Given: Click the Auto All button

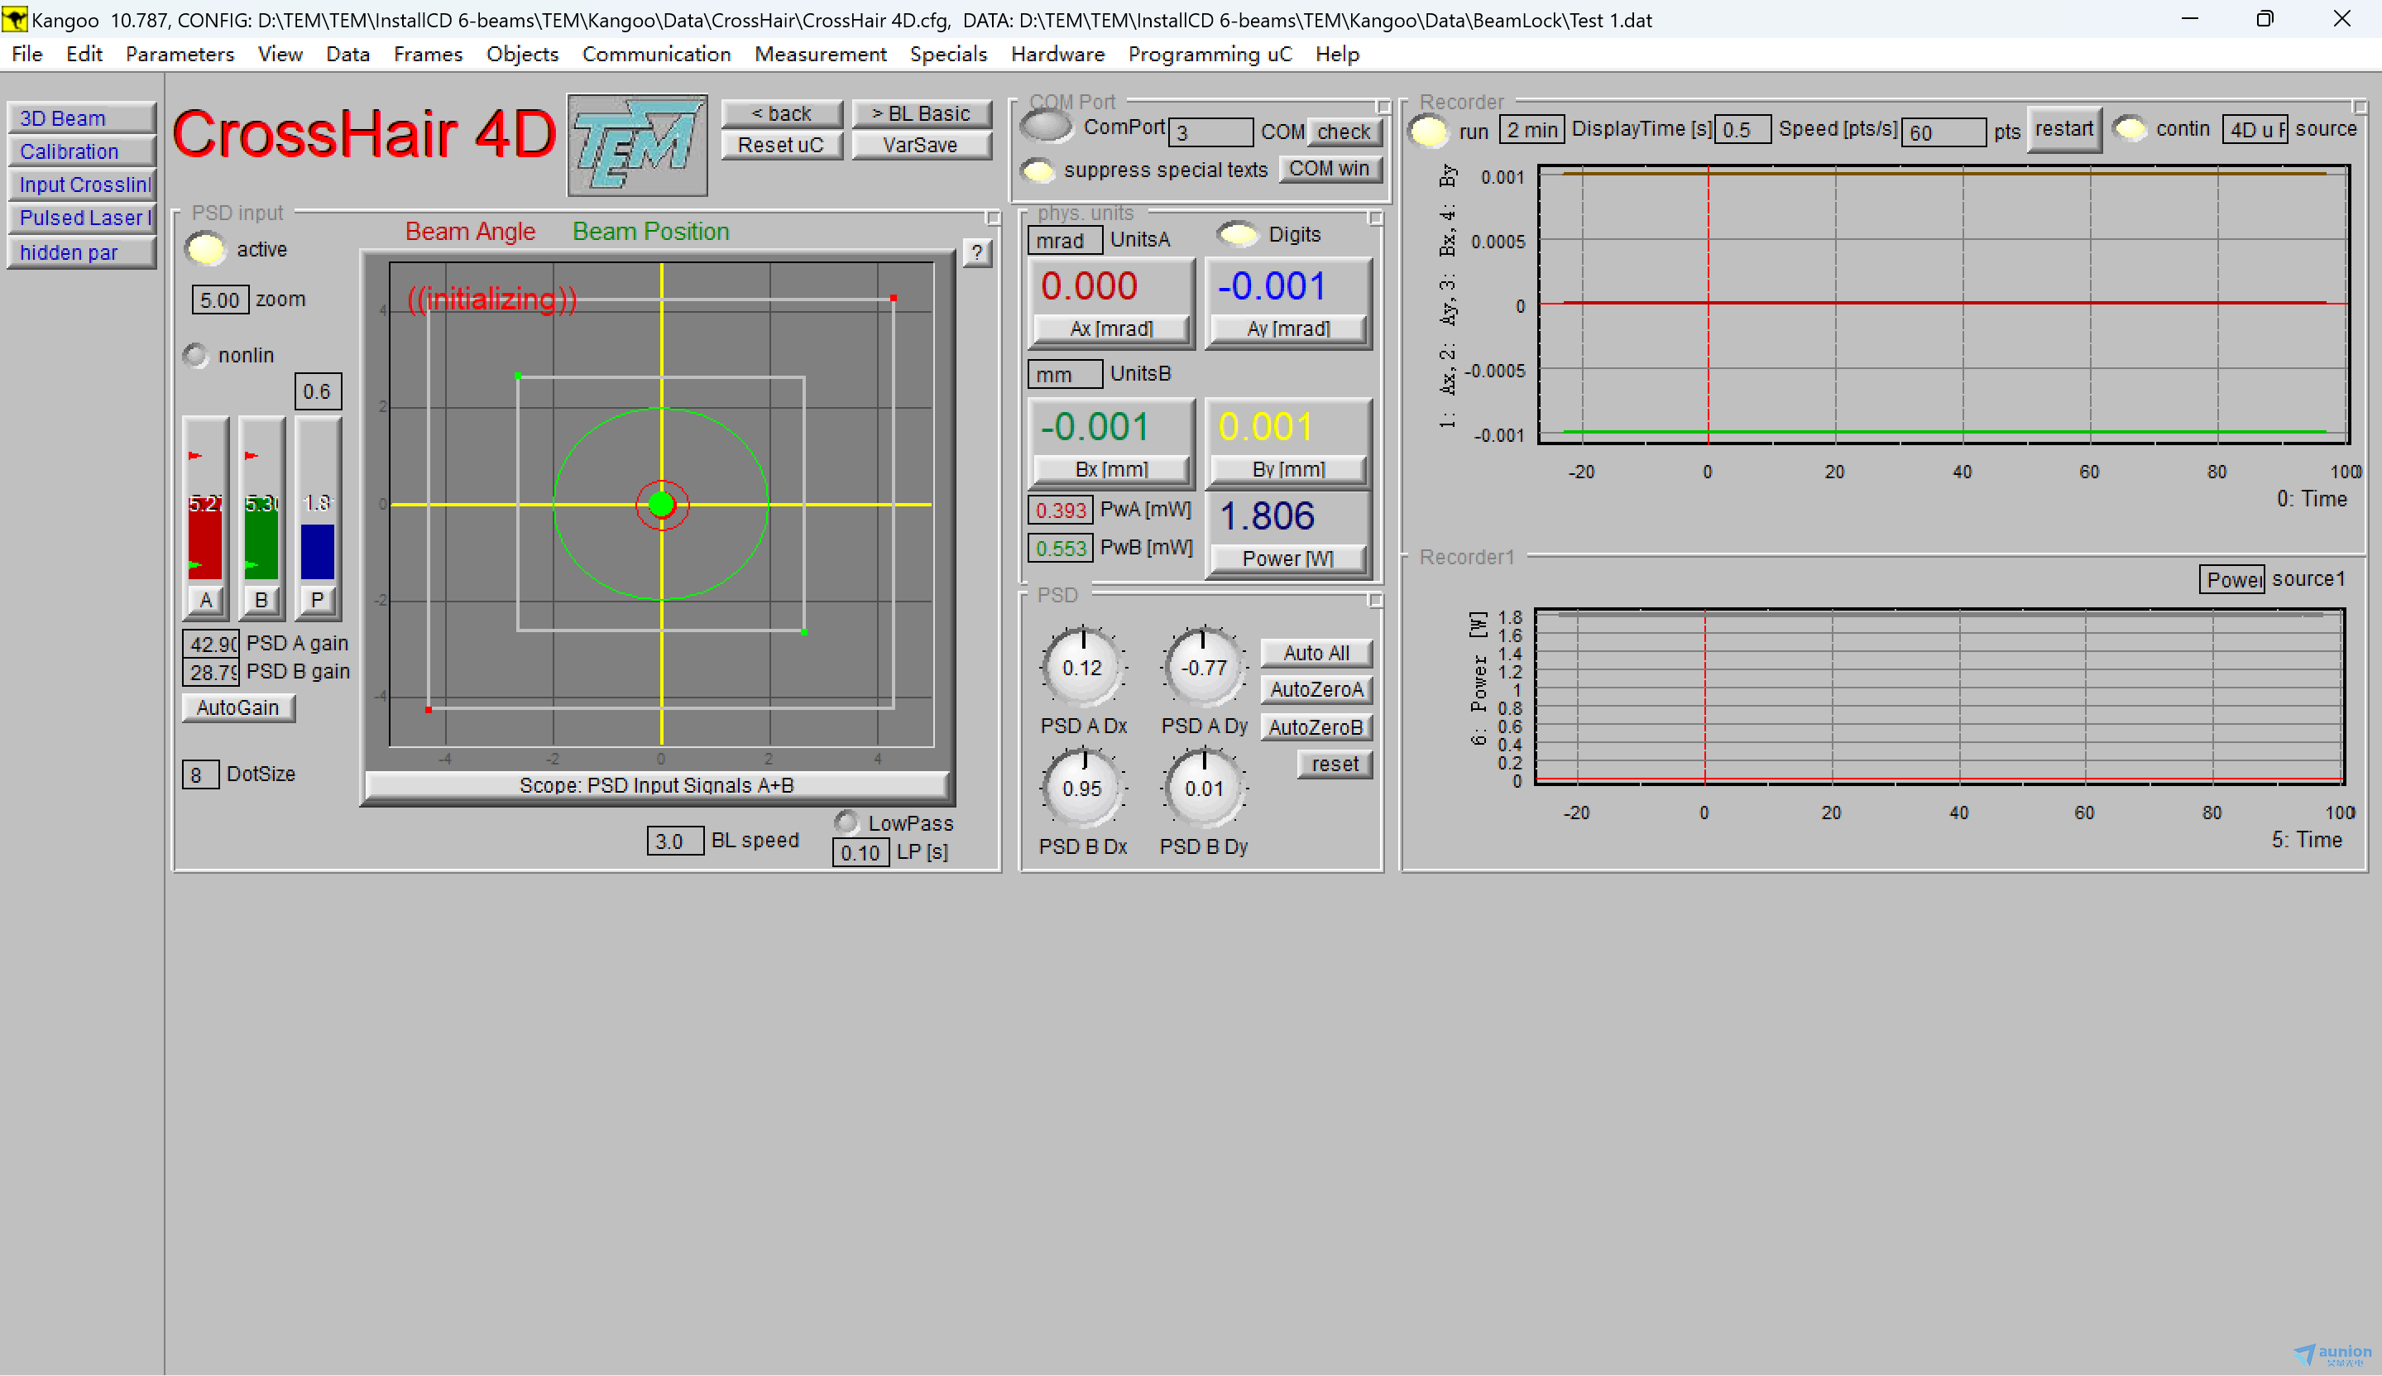Looking at the screenshot, I should [x=1316, y=652].
